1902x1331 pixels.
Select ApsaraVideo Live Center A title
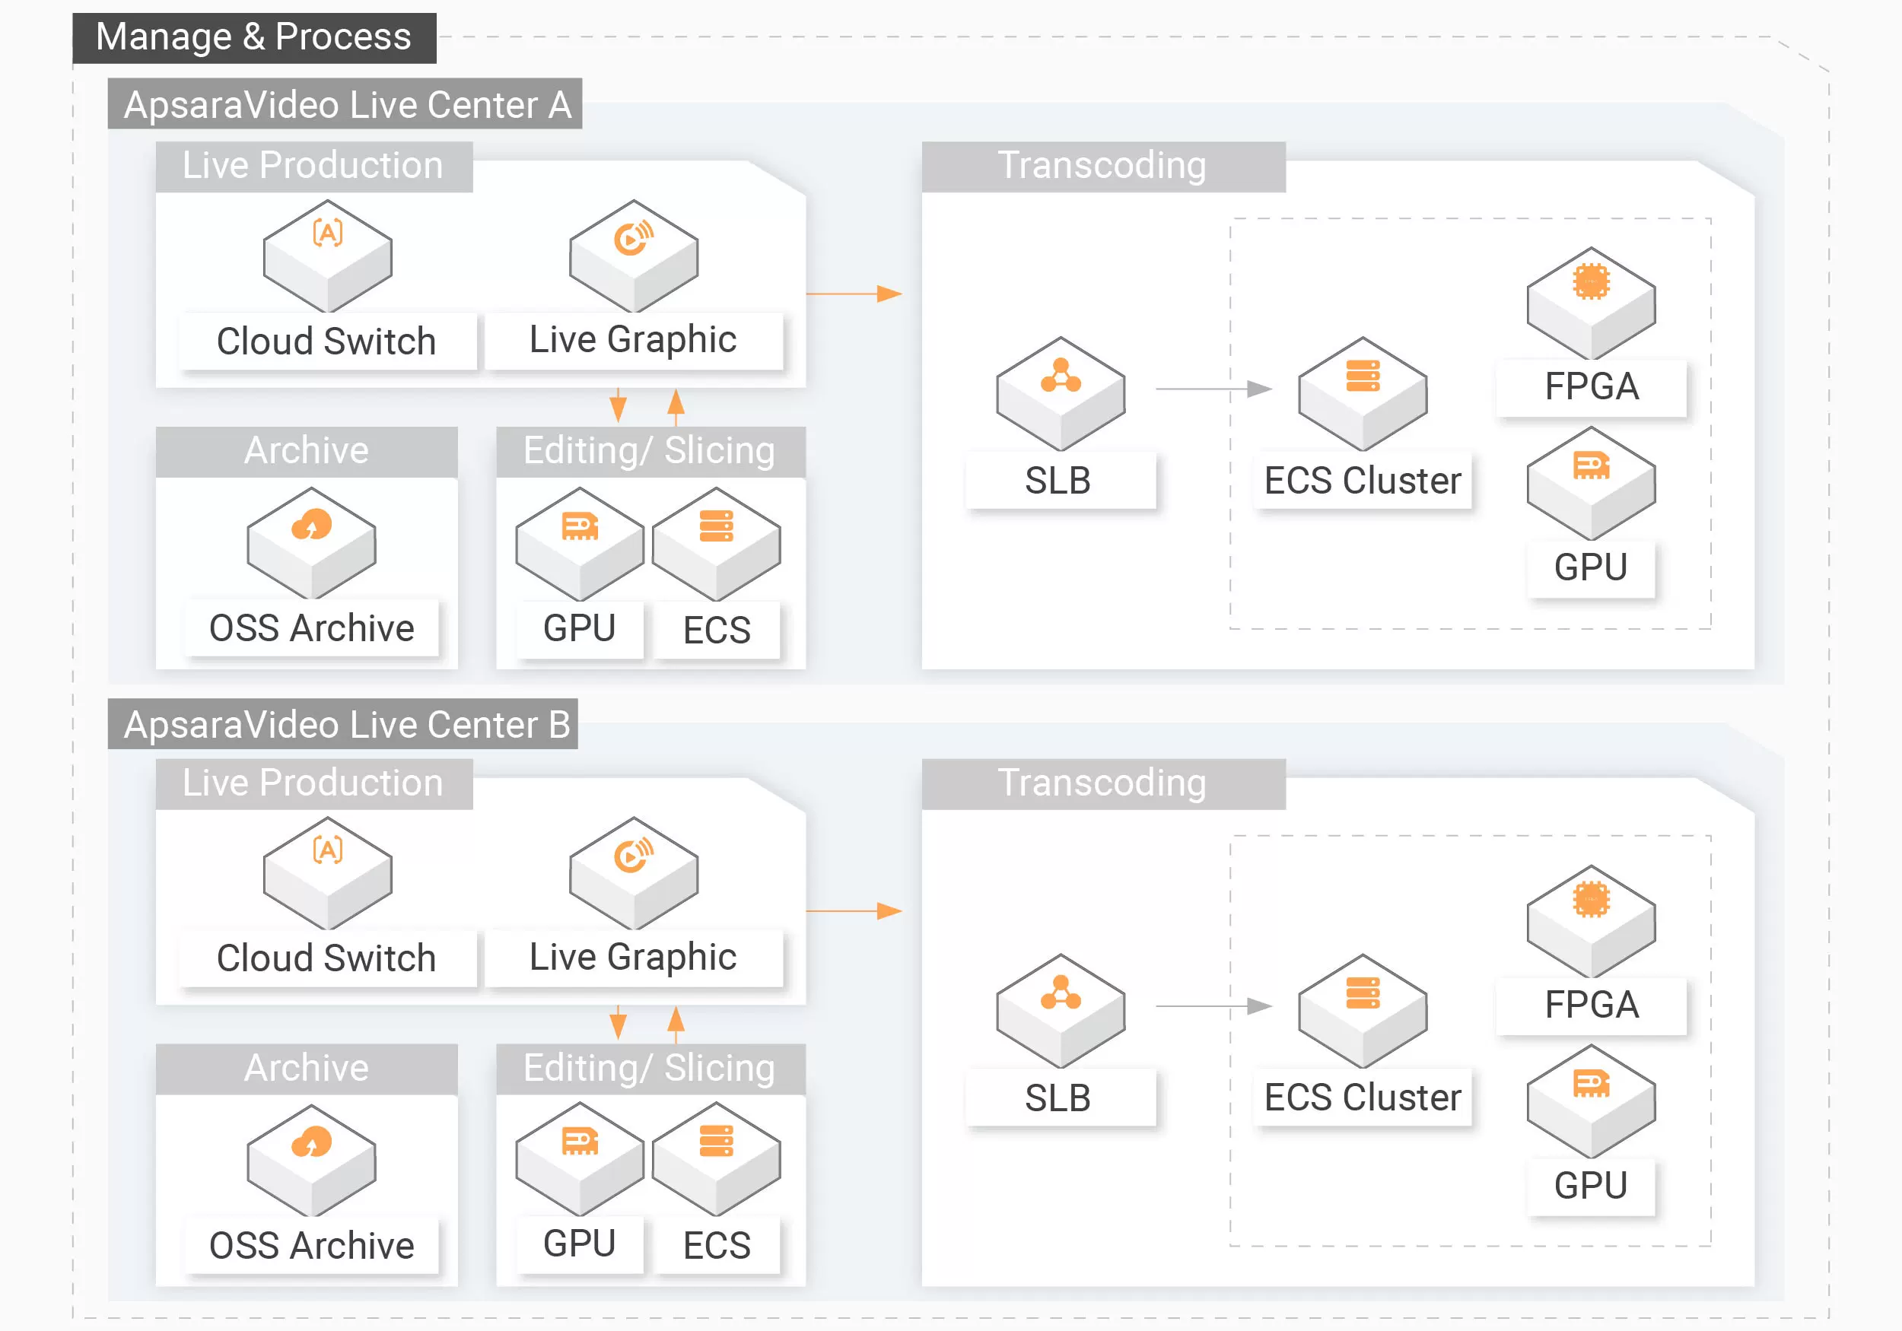pos(346,104)
